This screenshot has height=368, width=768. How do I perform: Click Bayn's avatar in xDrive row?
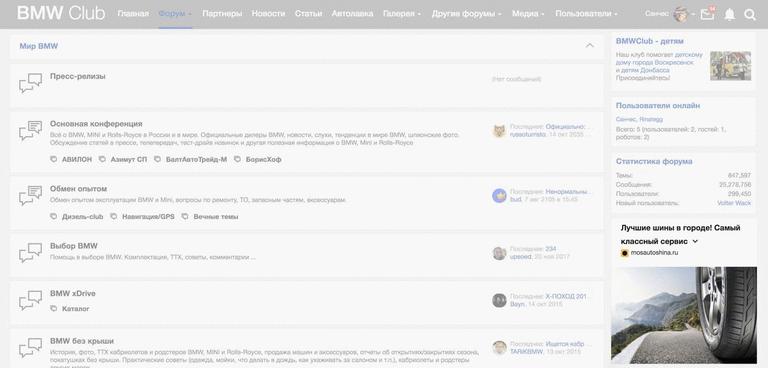[499, 300]
